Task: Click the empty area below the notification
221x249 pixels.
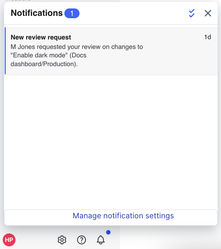Action: [x=110, y=142]
